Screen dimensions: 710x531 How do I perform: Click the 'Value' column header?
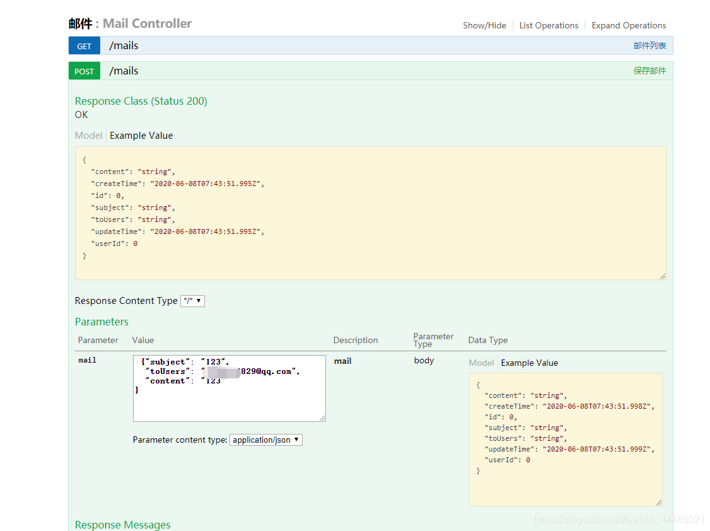pos(143,341)
